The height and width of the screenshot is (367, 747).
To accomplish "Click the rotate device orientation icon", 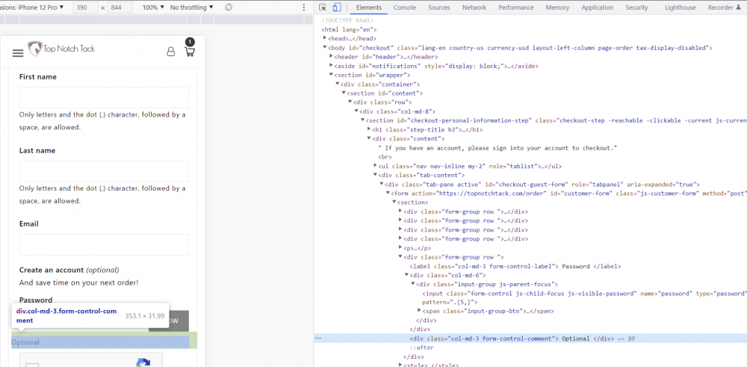I will click(x=228, y=7).
